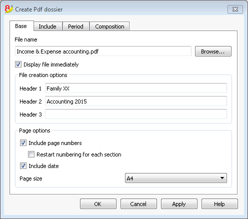The width and height of the screenshot is (248, 219).
Task: Confirm with the OK button
Action: tap(98, 204)
